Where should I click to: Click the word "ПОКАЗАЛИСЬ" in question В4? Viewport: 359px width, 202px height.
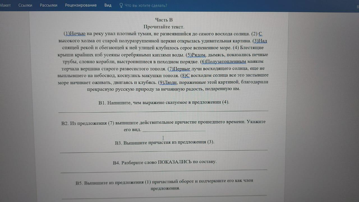(x=175, y=162)
